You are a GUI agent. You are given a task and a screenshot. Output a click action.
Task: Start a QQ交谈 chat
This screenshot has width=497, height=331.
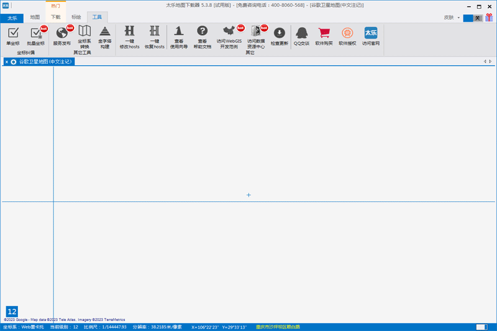click(301, 37)
